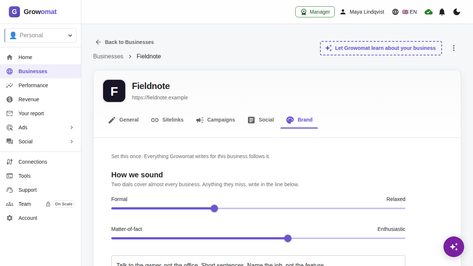Click Back to Businesses link
The height and width of the screenshot is (266, 473).
(x=125, y=42)
